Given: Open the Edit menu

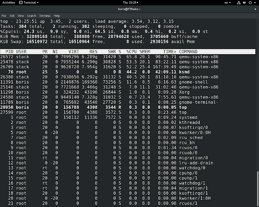Looking at the screenshot, I should 12,16.
